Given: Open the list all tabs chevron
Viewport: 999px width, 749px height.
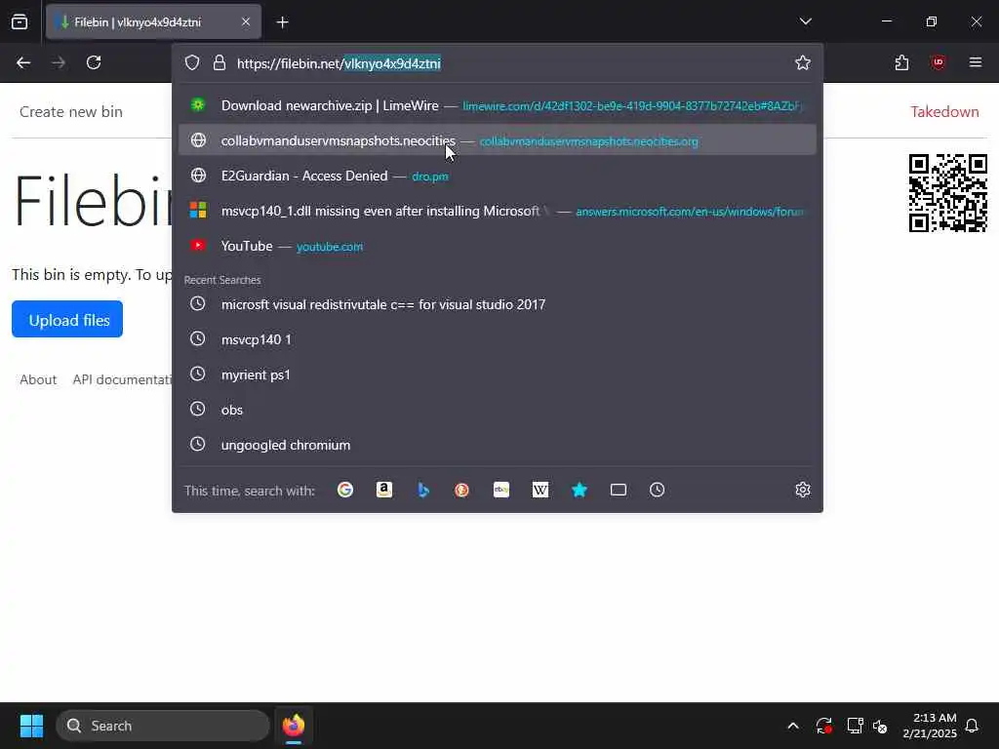Looking at the screenshot, I should (x=805, y=21).
